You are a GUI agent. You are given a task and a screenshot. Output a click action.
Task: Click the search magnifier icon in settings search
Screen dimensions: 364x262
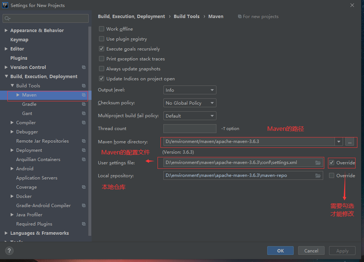7,18
